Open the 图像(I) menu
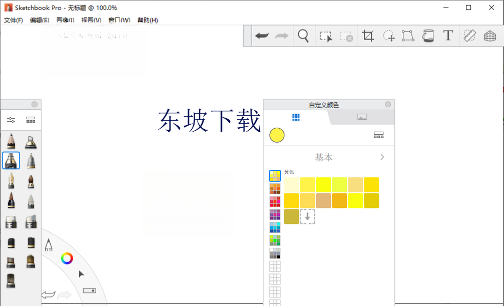 point(65,20)
